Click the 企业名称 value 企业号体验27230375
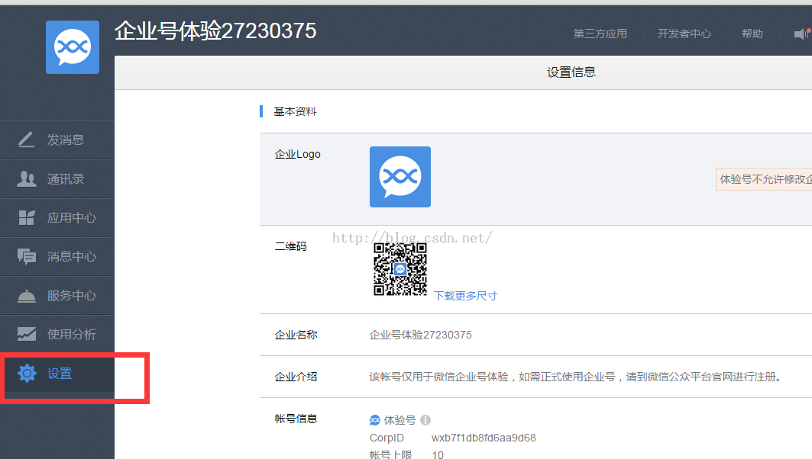 click(420, 335)
